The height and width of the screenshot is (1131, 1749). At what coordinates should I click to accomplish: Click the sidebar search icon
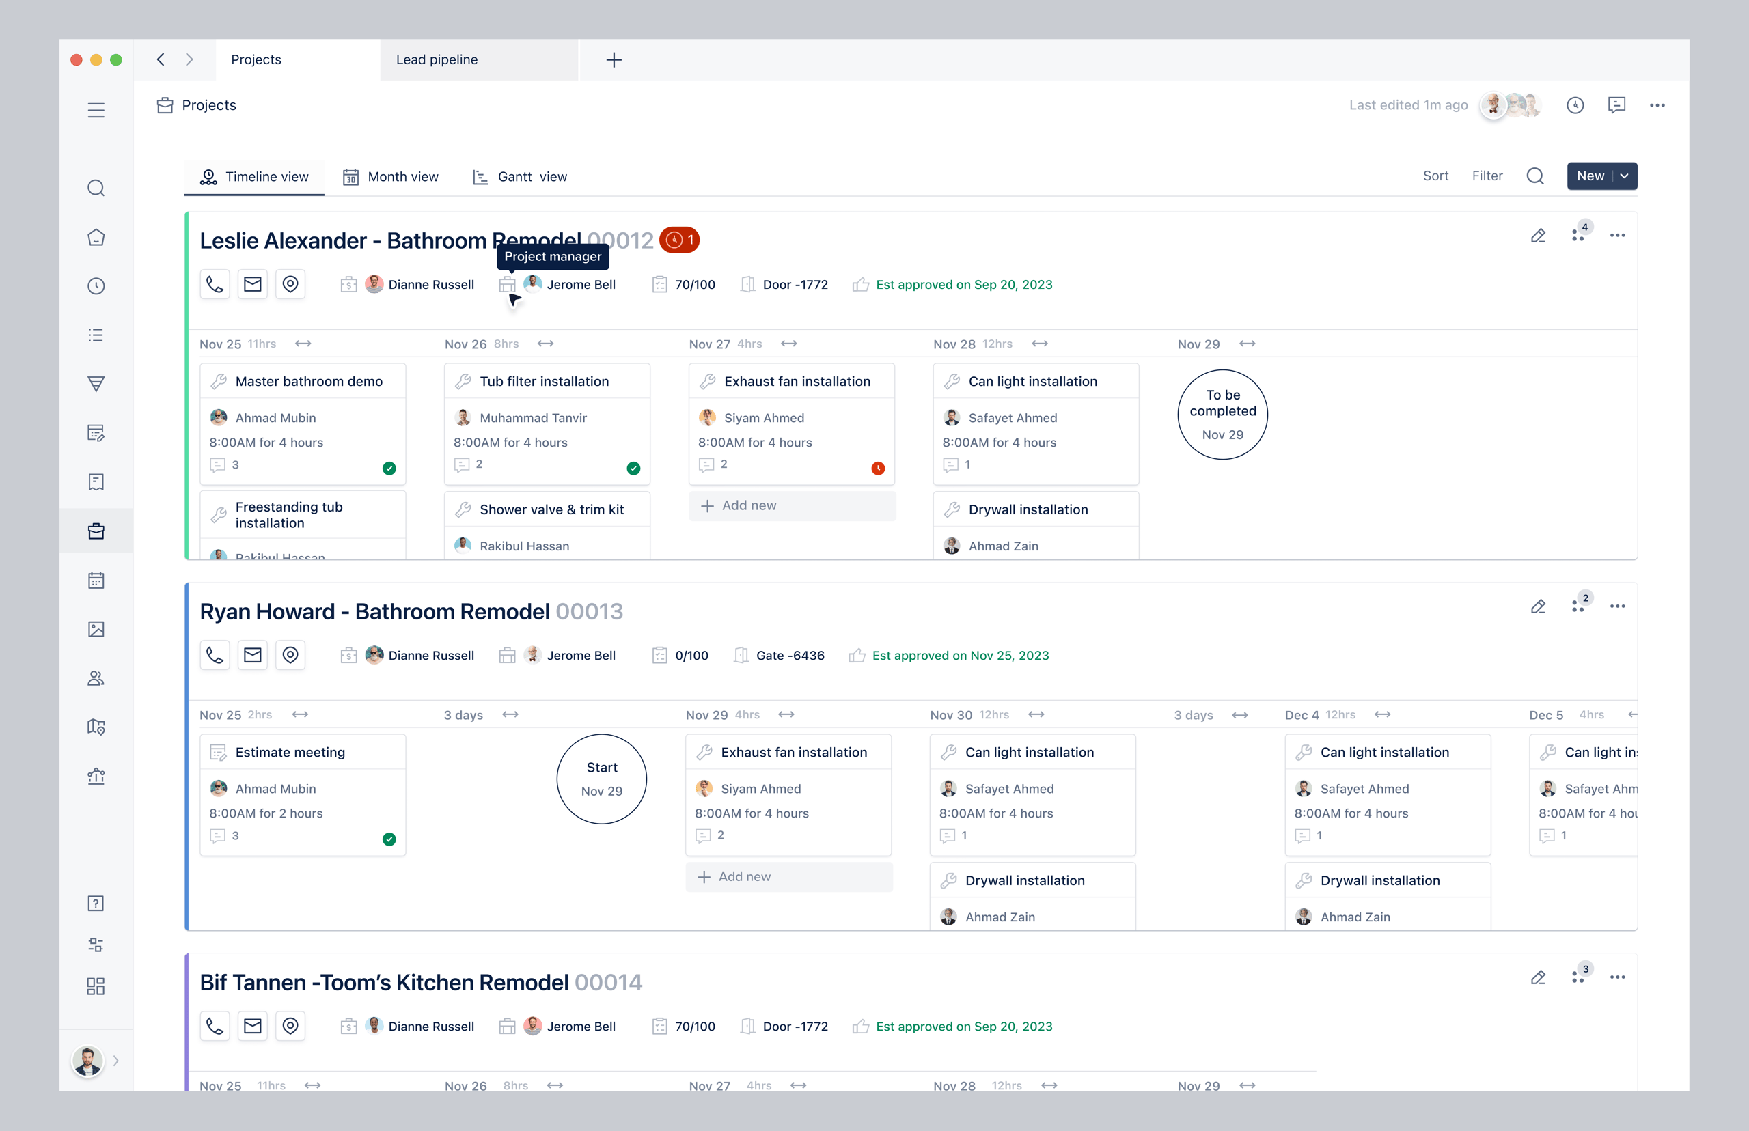[96, 188]
